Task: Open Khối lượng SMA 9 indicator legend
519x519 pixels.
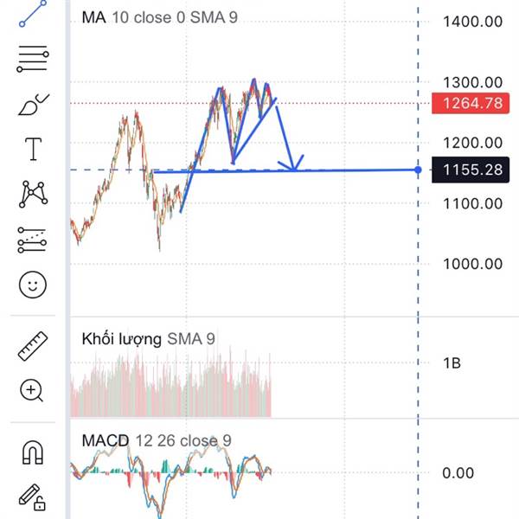Action: tap(148, 339)
